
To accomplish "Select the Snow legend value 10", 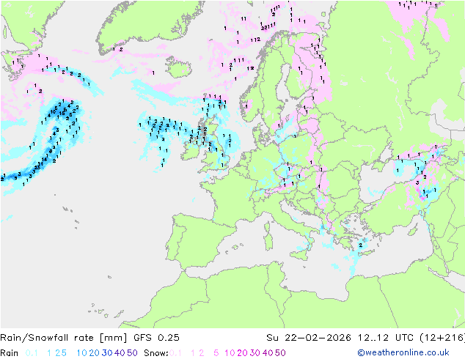I will point(230,353).
